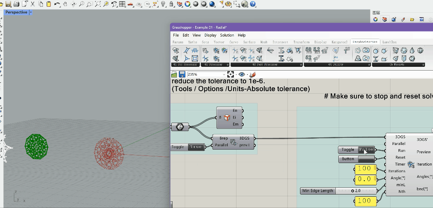Click the I-beam icon in Presets panel
This screenshot has width=433, height=208.
tap(376, 58)
